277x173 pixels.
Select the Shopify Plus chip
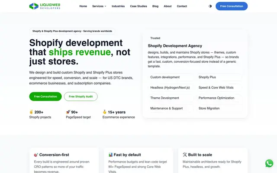pyautogui.click(x=219, y=77)
